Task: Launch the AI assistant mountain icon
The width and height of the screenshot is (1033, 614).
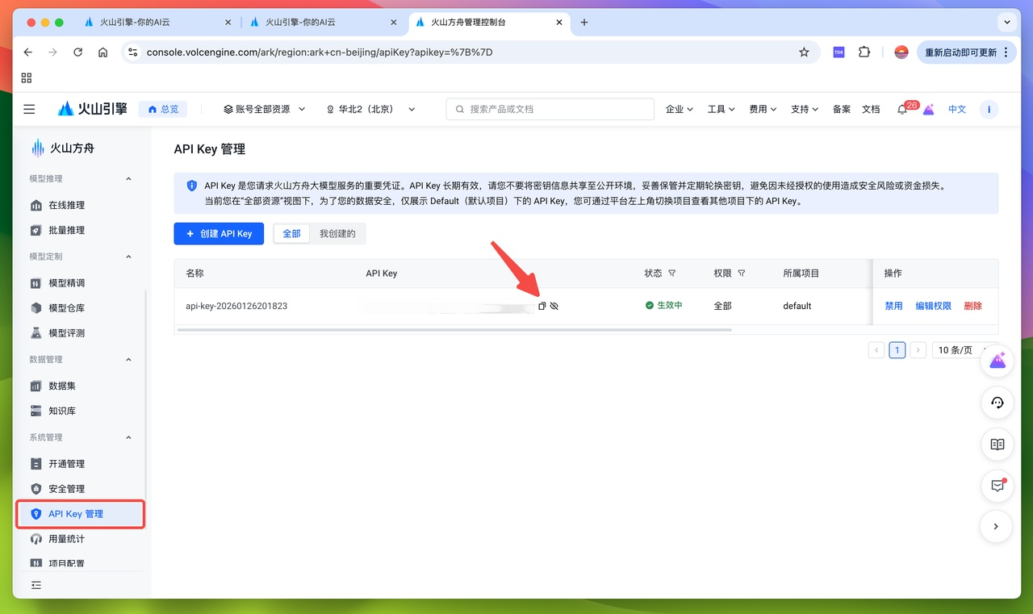Action: (997, 361)
